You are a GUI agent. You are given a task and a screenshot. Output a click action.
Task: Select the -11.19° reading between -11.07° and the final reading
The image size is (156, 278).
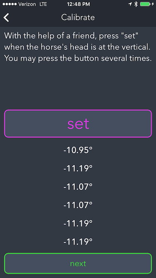78,223
